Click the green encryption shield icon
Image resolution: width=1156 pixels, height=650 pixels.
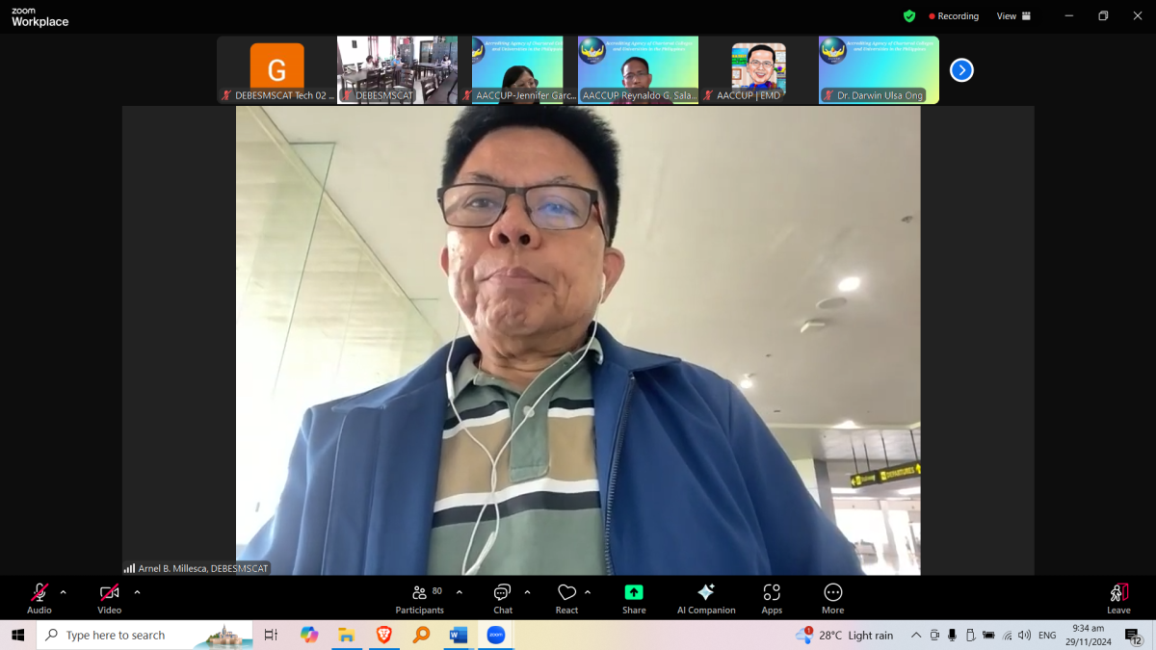pos(909,16)
